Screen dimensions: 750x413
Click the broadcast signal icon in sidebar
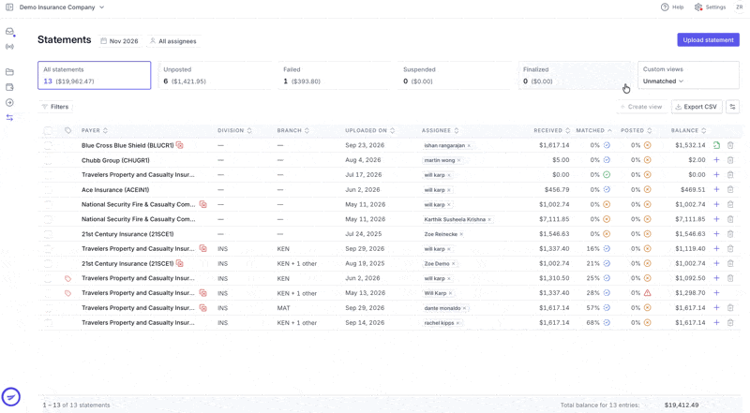[9, 47]
